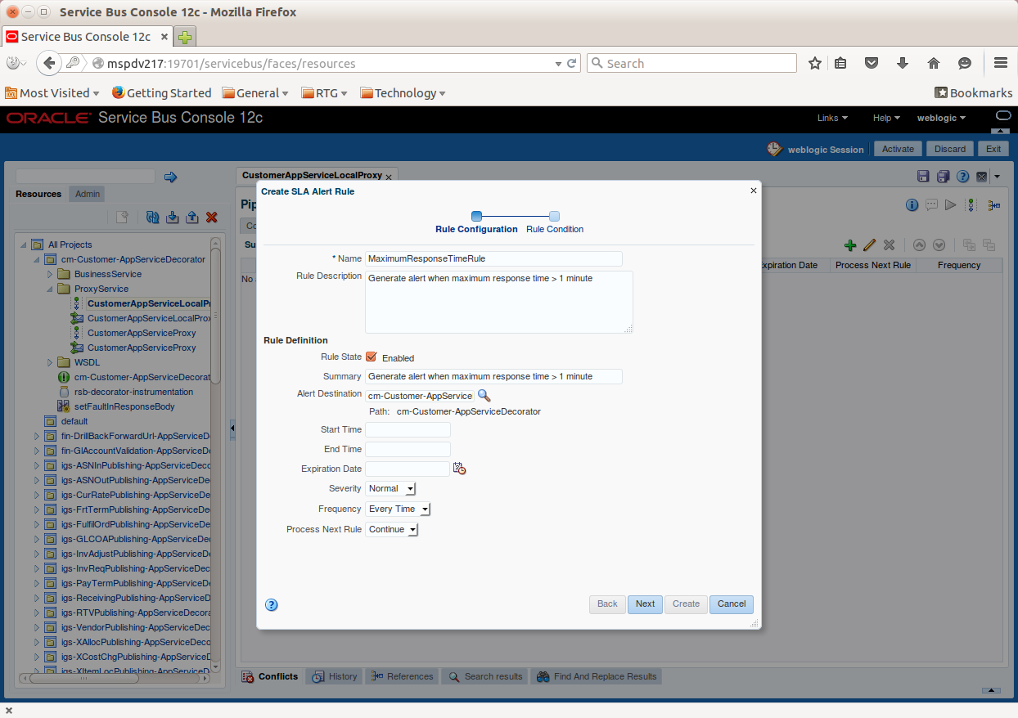Click the Firefox home icon
This screenshot has height=718, width=1018.
pos(934,63)
